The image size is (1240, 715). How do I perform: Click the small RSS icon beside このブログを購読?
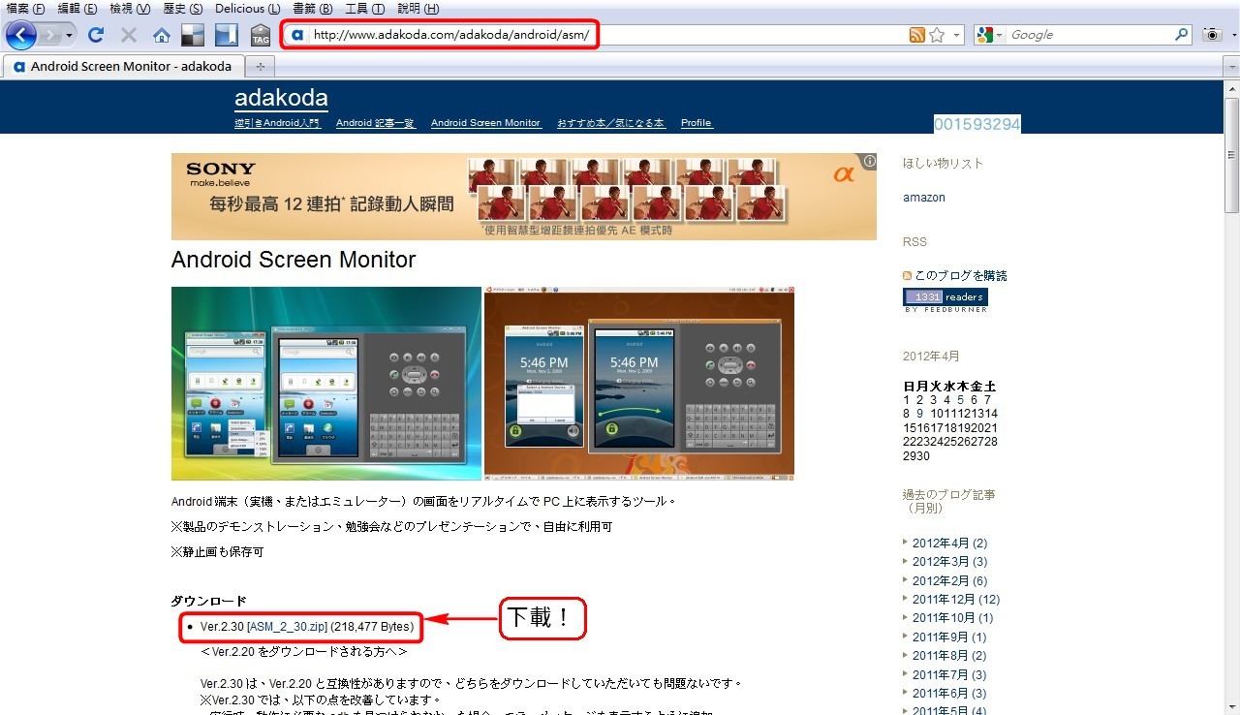click(908, 276)
